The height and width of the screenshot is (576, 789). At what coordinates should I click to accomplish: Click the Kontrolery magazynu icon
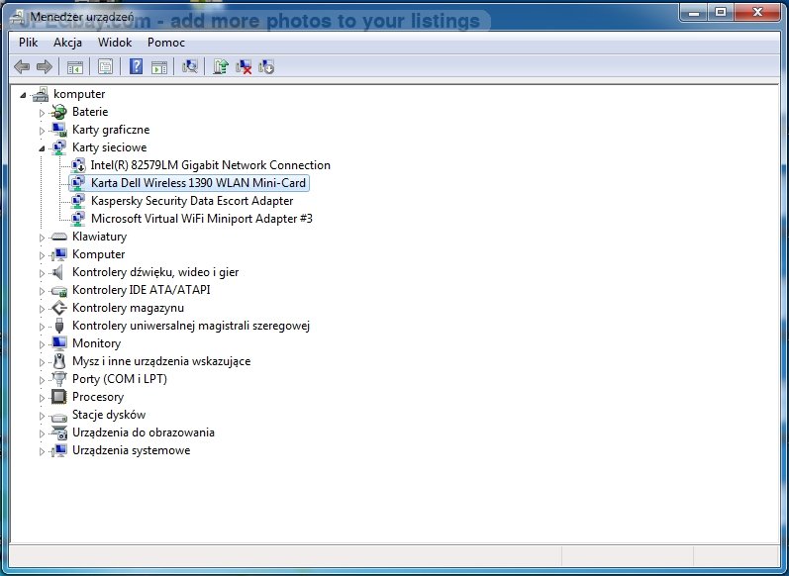point(58,308)
